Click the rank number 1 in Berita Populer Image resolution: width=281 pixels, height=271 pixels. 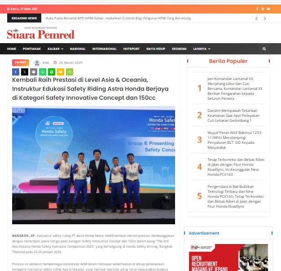click(199, 88)
